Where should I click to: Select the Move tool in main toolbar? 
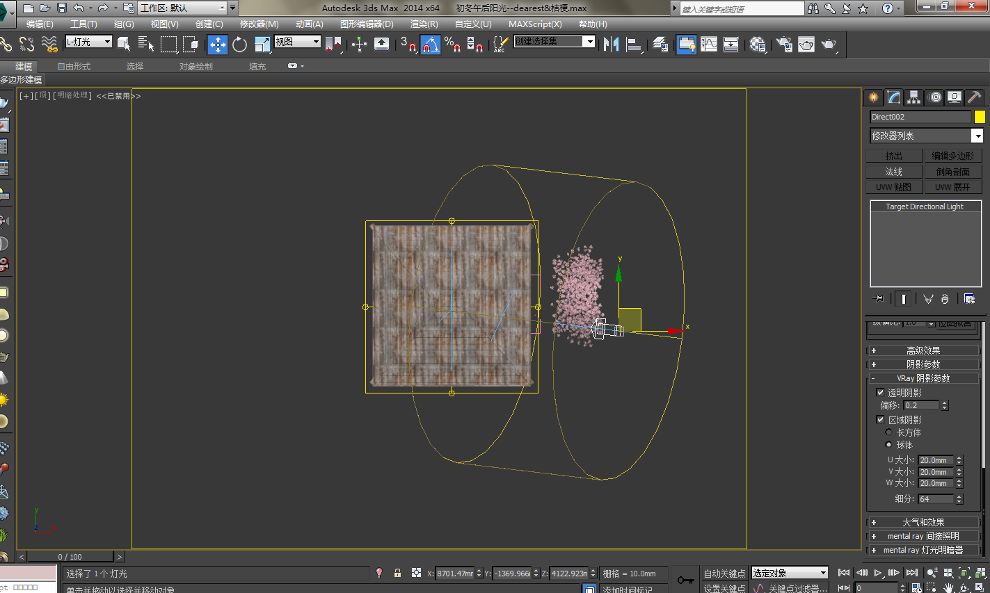pos(218,44)
